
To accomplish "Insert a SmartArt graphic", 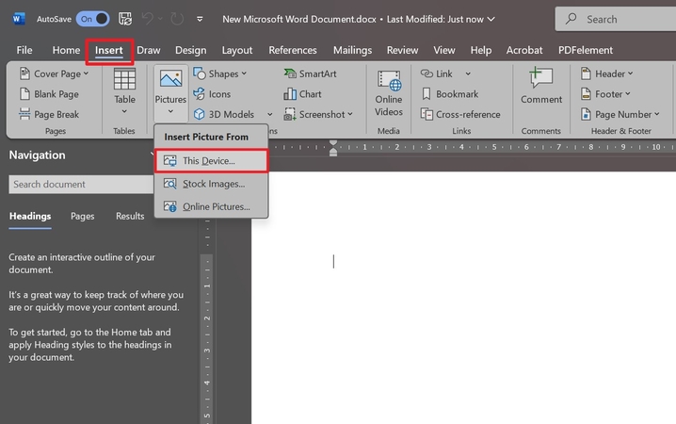I will tap(310, 73).
